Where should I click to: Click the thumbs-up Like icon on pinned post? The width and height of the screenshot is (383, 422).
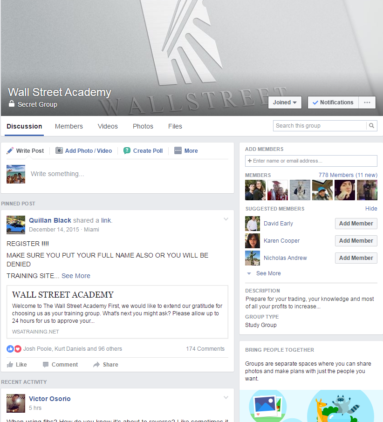coord(10,364)
